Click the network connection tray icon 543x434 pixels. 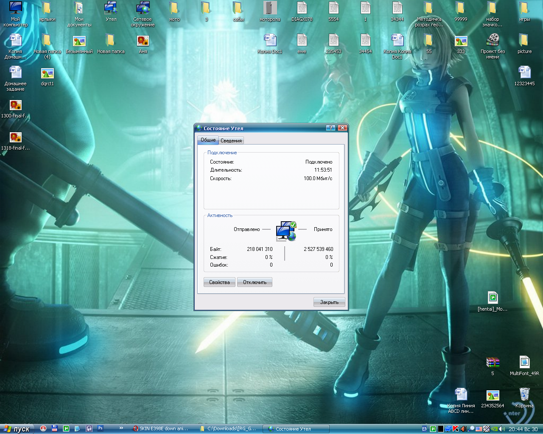pyautogui.click(x=448, y=429)
